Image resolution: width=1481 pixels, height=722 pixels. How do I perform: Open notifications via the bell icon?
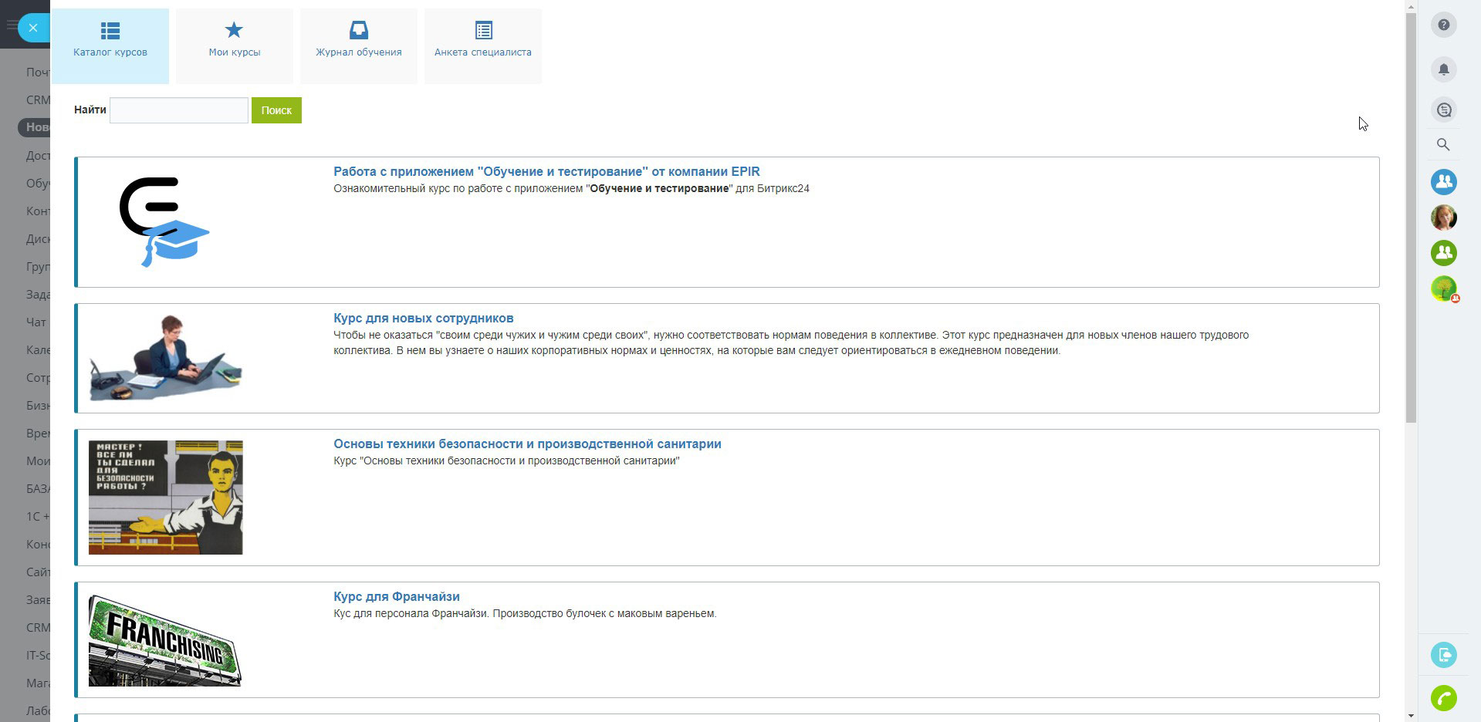click(1444, 69)
